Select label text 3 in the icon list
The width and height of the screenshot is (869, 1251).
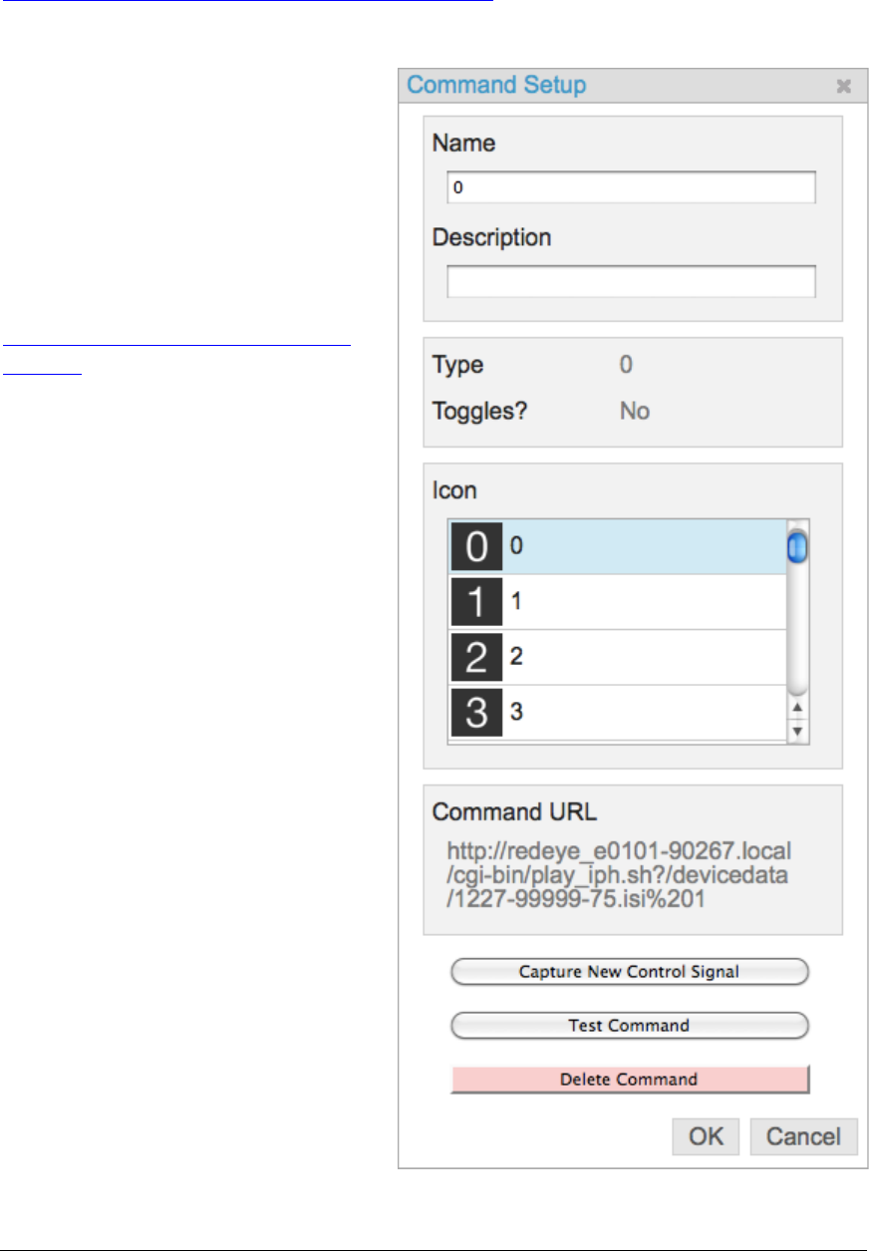pos(516,713)
